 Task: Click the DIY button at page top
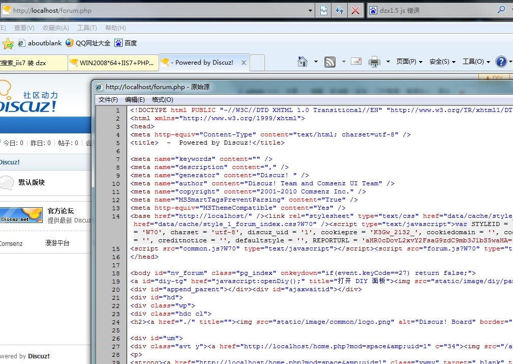pyautogui.click(x=494, y=78)
